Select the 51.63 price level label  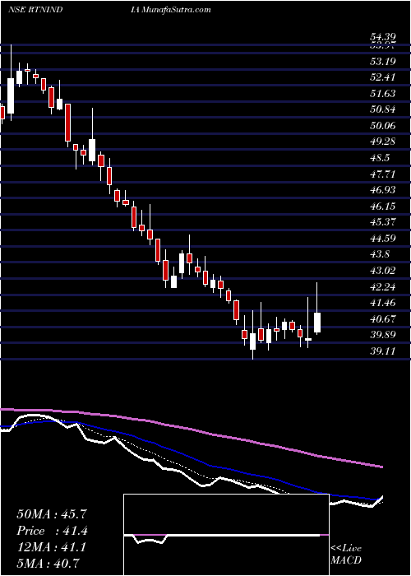tap(382, 93)
